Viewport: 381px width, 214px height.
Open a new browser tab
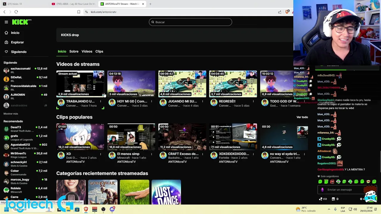pos(150,4)
